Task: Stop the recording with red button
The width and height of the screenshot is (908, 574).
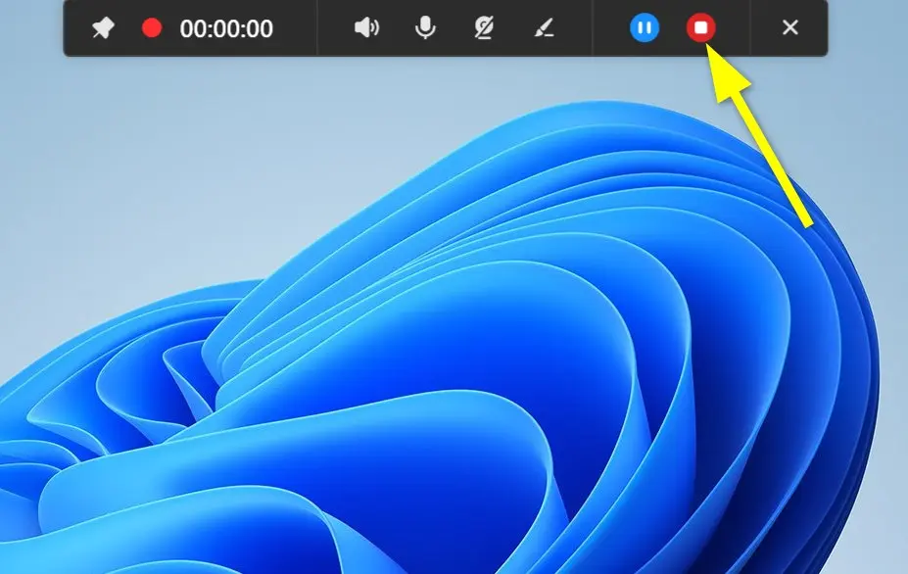Action: (700, 27)
